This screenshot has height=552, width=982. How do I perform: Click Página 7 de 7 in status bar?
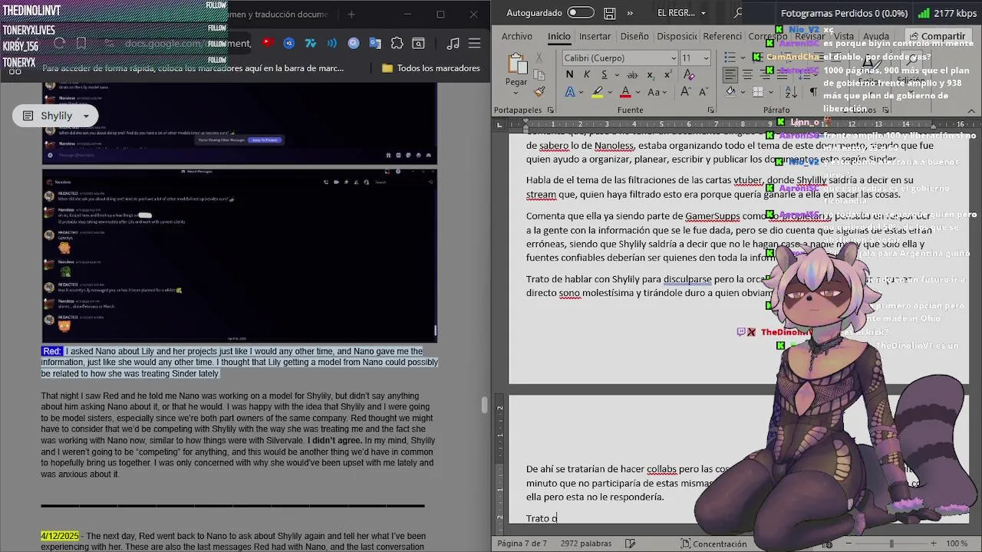522,544
